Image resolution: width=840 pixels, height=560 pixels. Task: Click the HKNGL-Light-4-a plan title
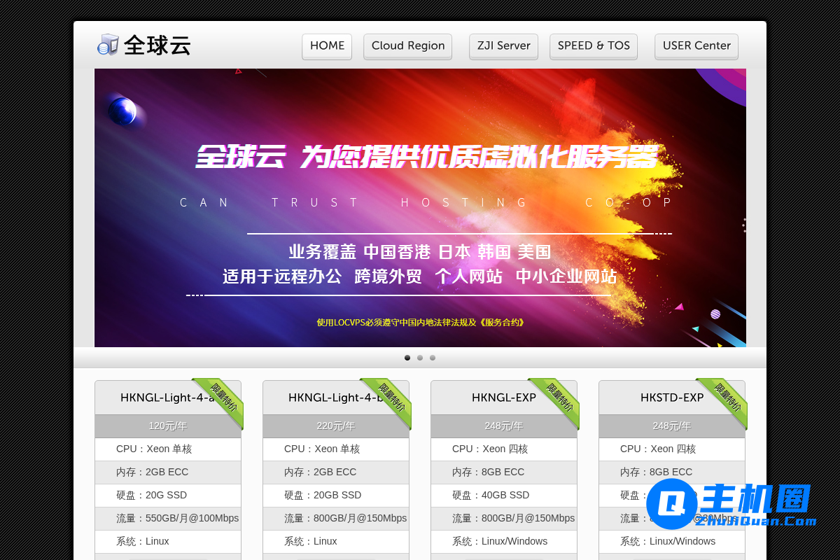tap(167, 398)
